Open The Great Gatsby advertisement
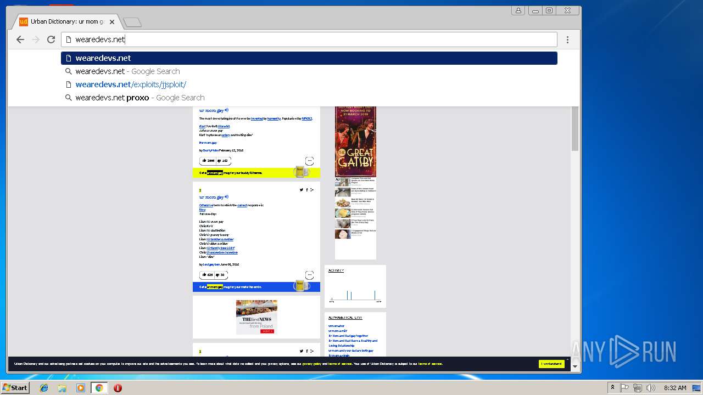This screenshot has width=703, height=395. (355, 142)
